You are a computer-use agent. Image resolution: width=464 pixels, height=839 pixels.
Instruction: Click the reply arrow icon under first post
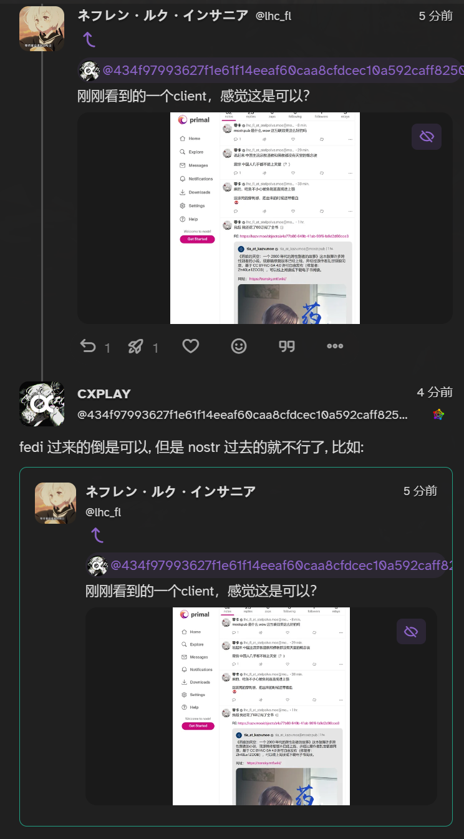89,346
